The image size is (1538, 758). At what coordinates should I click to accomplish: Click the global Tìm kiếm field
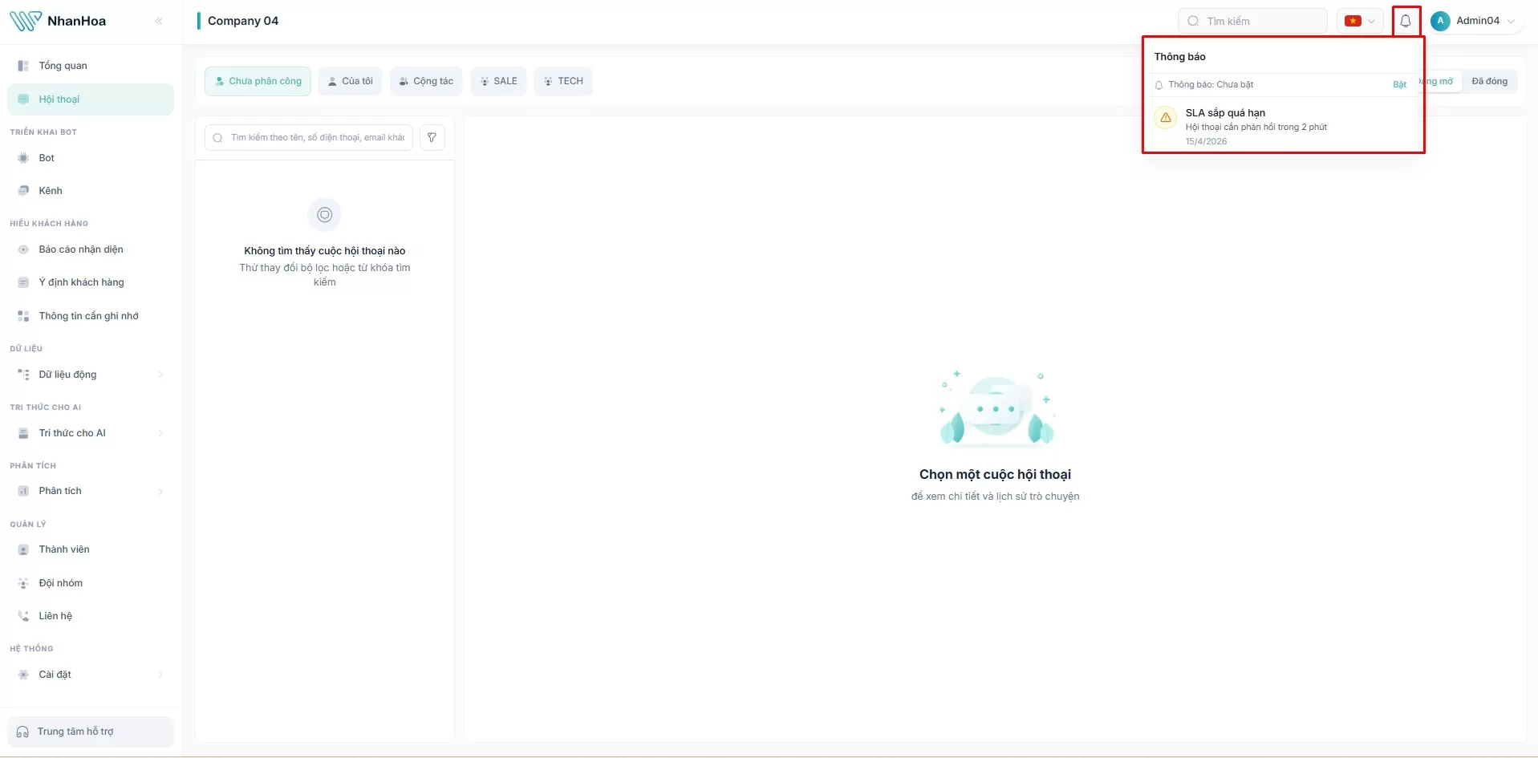pyautogui.click(x=1252, y=21)
